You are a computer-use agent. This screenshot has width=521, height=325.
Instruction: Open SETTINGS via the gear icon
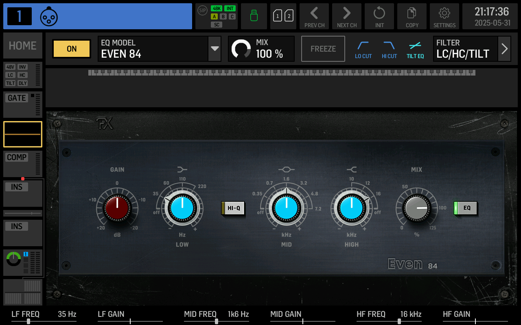pos(444,16)
